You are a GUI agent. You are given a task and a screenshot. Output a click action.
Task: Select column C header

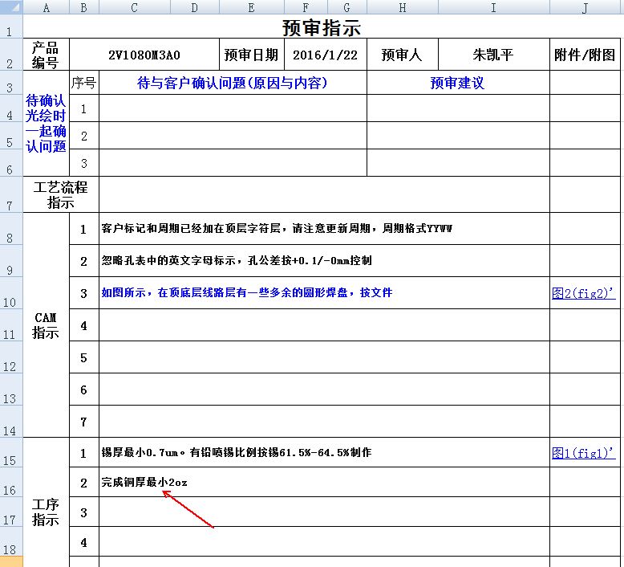(x=135, y=6)
